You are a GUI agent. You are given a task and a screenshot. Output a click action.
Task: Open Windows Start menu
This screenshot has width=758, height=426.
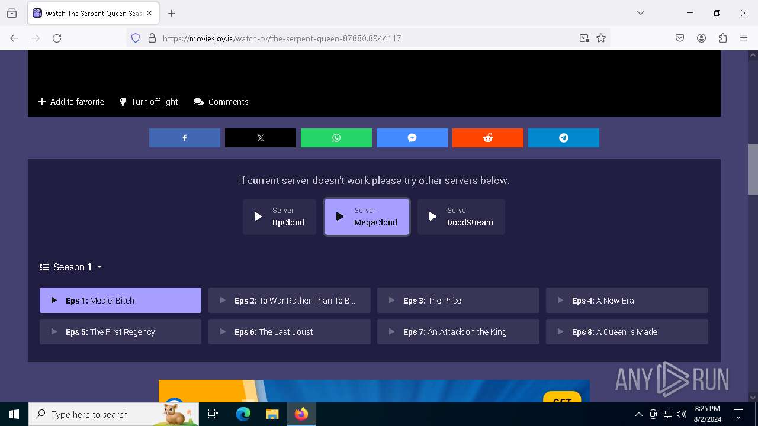coord(14,414)
